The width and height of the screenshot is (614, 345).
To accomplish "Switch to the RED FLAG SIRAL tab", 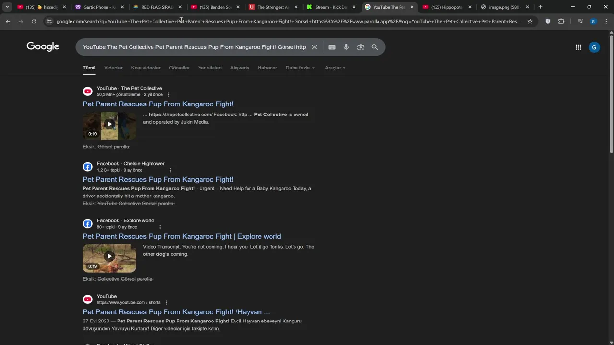I will point(157,7).
